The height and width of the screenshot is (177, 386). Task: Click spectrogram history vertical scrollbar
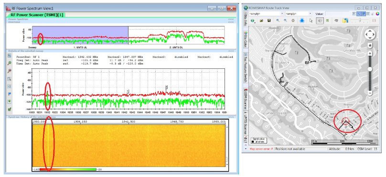[227, 146]
